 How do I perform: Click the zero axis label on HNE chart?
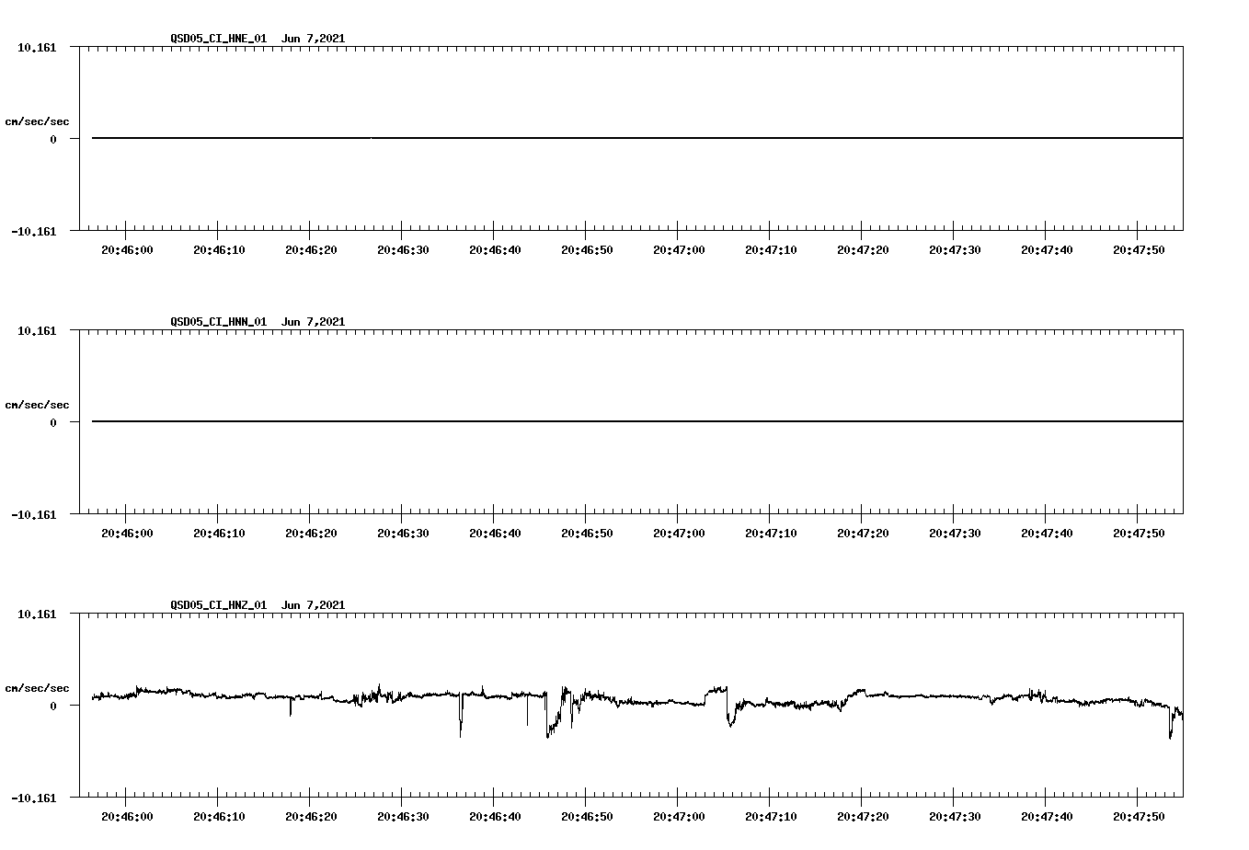pyautogui.click(x=53, y=140)
